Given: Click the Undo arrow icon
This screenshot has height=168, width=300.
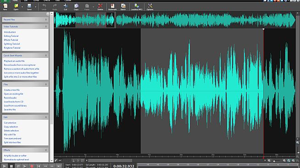Looking at the screenshot, I should [x=44, y=7].
